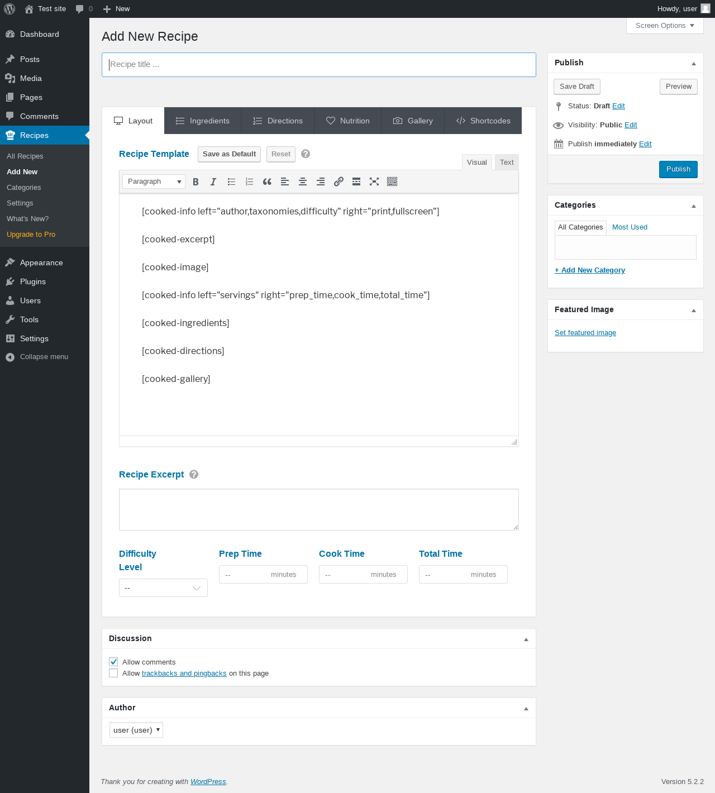
Task: Click the insert link icon
Action: coord(339,181)
